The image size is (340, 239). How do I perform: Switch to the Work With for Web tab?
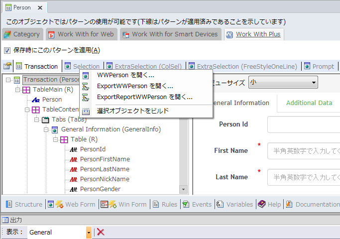[82, 34]
